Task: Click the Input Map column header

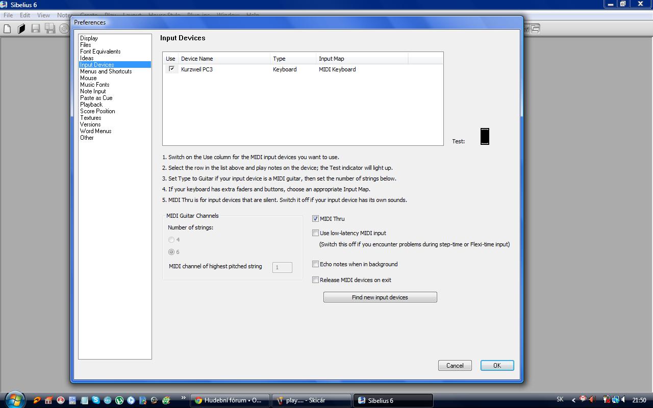Action: pos(362,59)
